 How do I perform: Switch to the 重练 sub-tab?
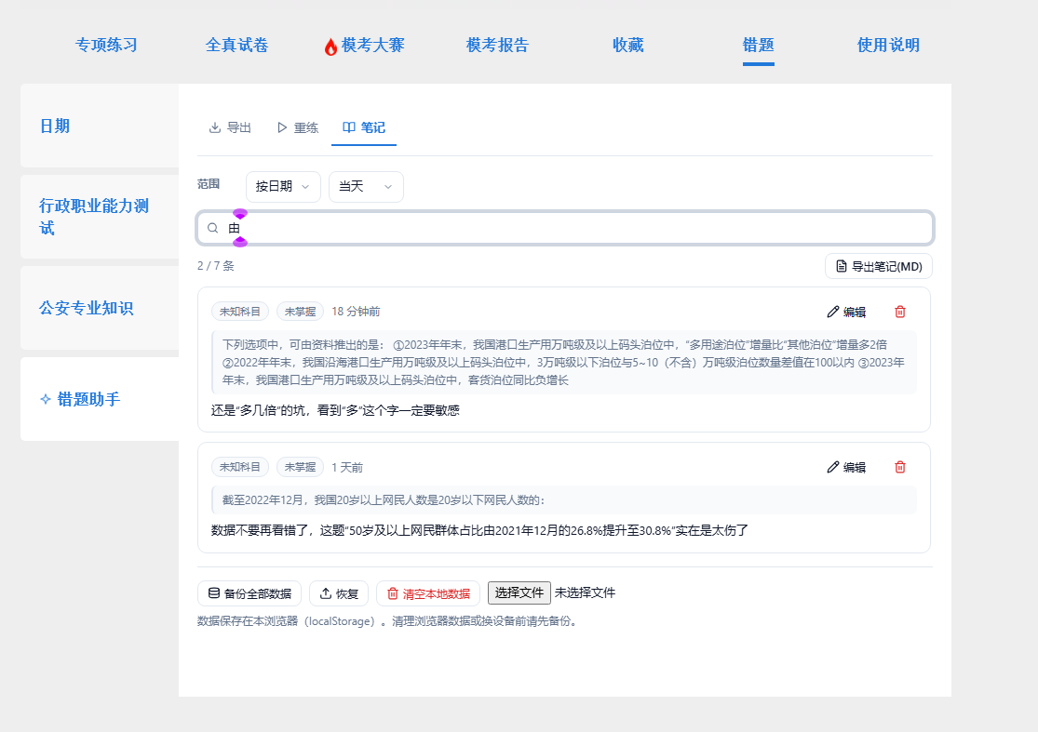pyautogui.click(x=297, y=127)
